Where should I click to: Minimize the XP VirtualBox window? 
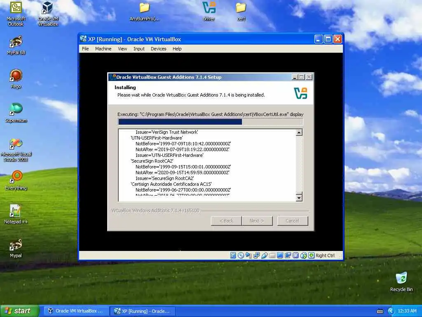(x=319, y=39)
